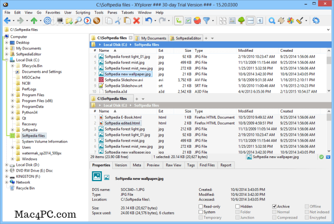334x224 pixels.
Task: Open the top pane tab list dropdown
Action: [x=212, y=38]
